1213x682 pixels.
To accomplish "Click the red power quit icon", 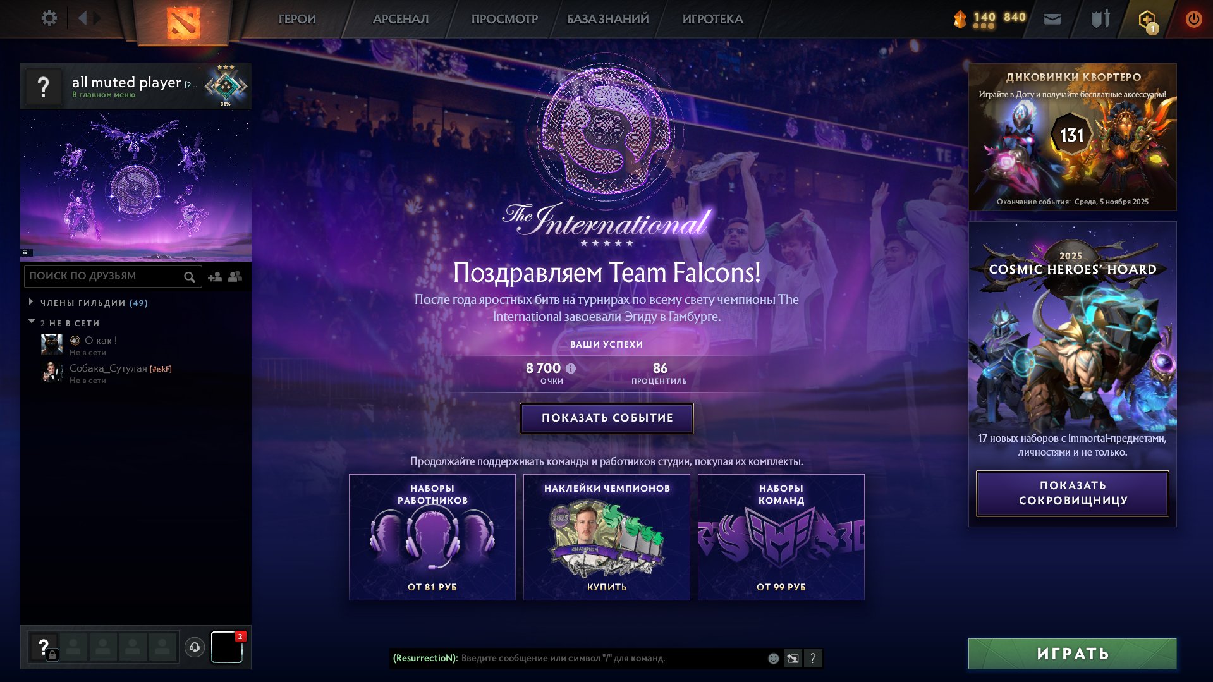I will click(1193, 19).
